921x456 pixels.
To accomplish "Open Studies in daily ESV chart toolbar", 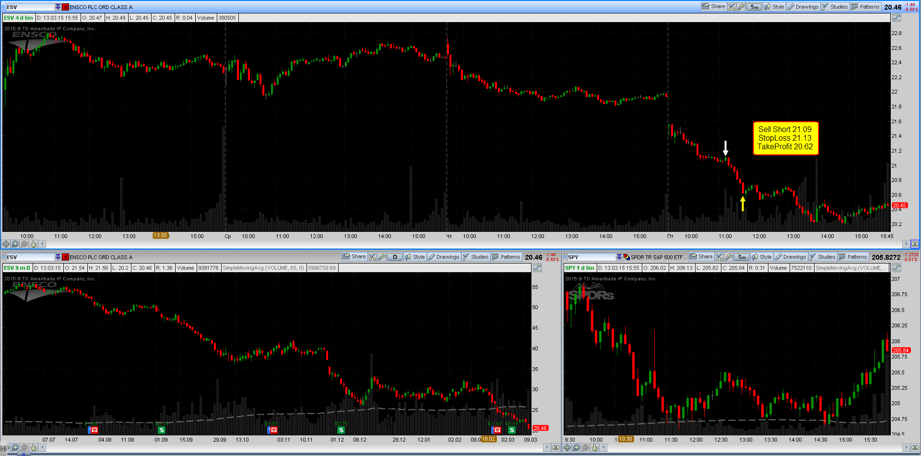I will pos(475,257).
